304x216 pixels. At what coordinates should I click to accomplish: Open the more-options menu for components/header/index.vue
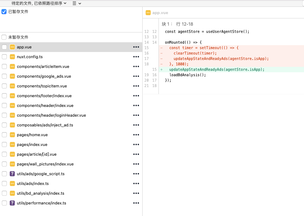(x=136, y=105)
